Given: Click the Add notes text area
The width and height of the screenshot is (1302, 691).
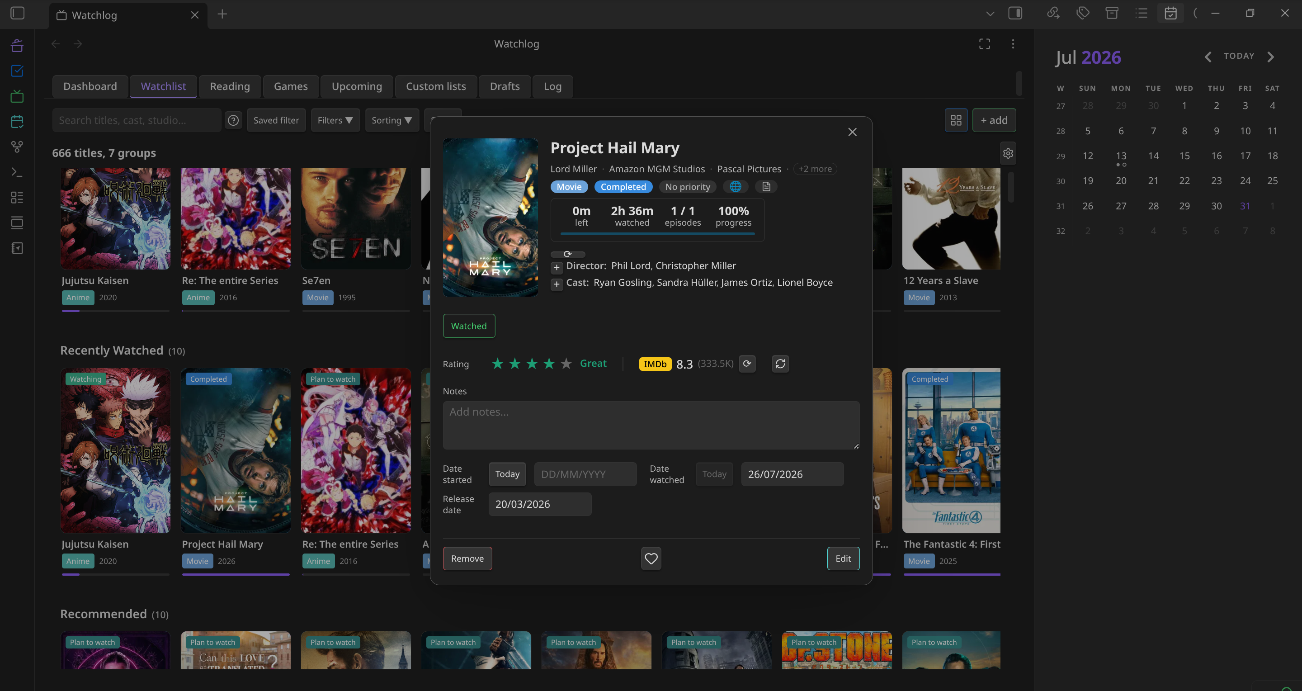Looking at the screenshot, I should point(651,425).
